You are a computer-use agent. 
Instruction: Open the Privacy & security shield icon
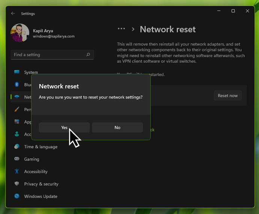(17, 184)
